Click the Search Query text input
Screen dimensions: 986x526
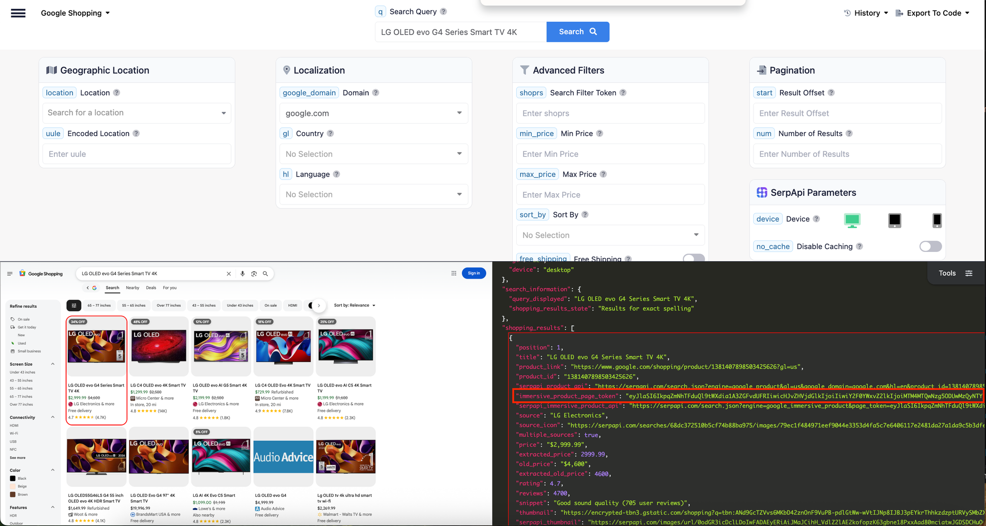460,32
